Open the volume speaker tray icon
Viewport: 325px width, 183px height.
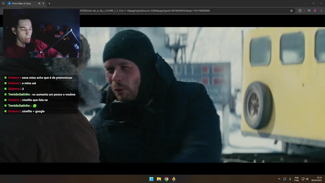coord(307,179)
